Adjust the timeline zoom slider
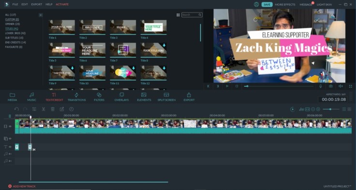Screen dimensions: 356x190 click(331, 109)
